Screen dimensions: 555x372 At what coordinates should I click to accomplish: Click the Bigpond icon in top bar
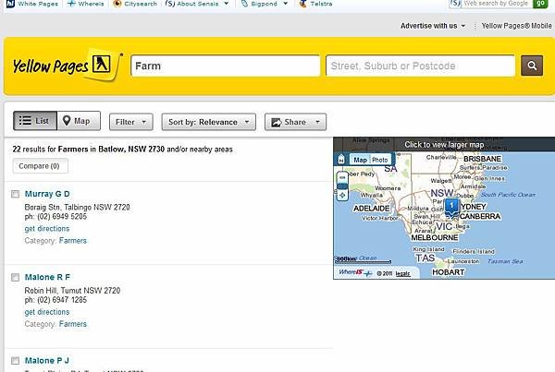pyautogui.click(x=244, y=4)
